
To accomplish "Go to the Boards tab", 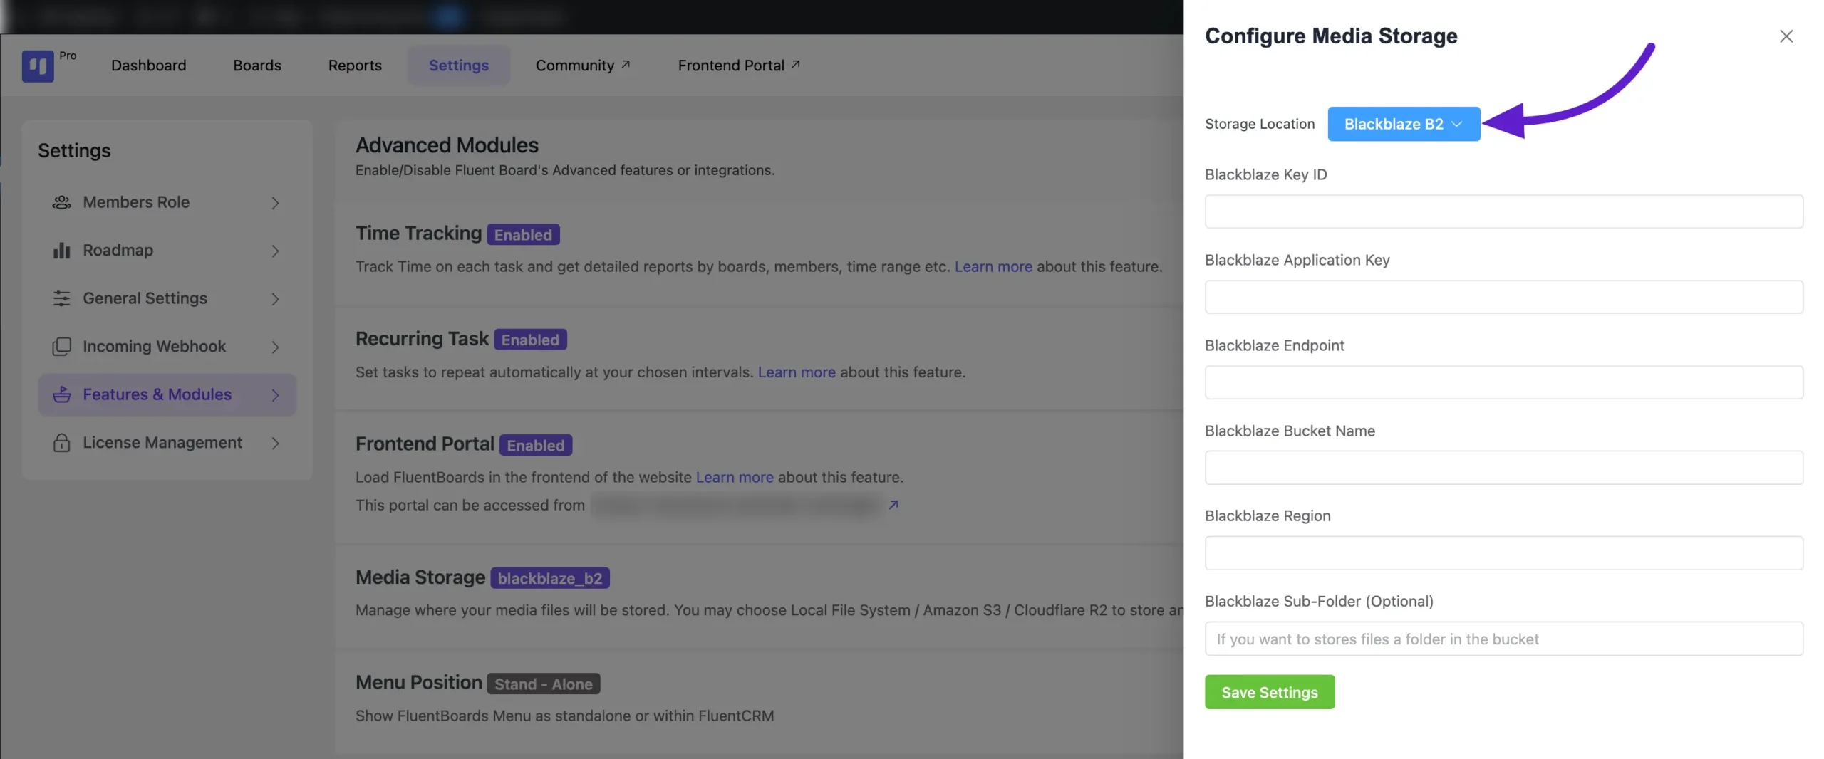I will (x=257, y=66).
